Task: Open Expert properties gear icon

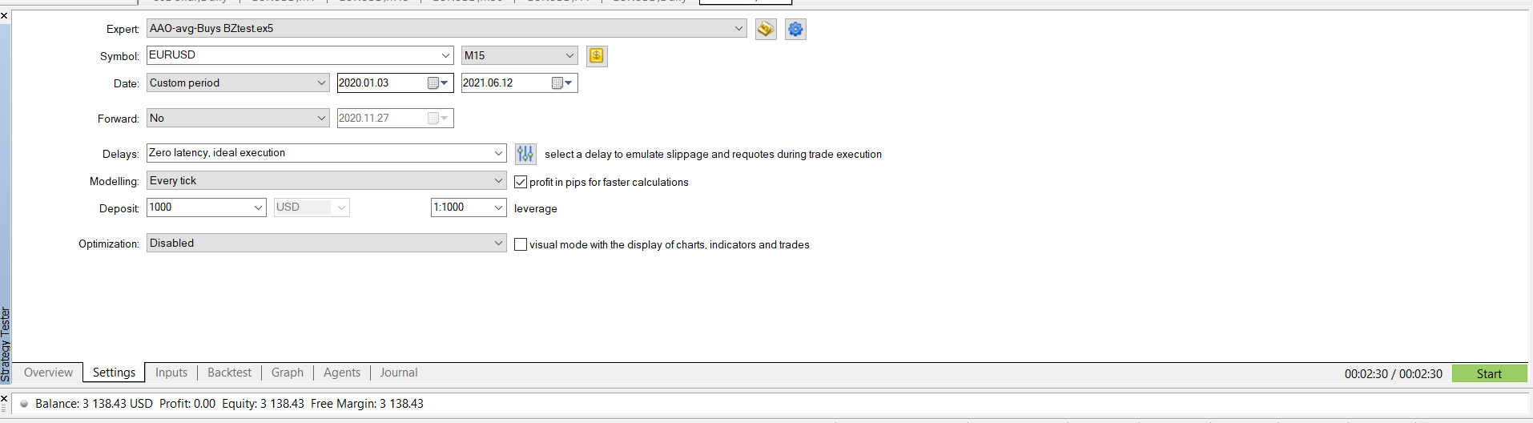Action: 795,30
